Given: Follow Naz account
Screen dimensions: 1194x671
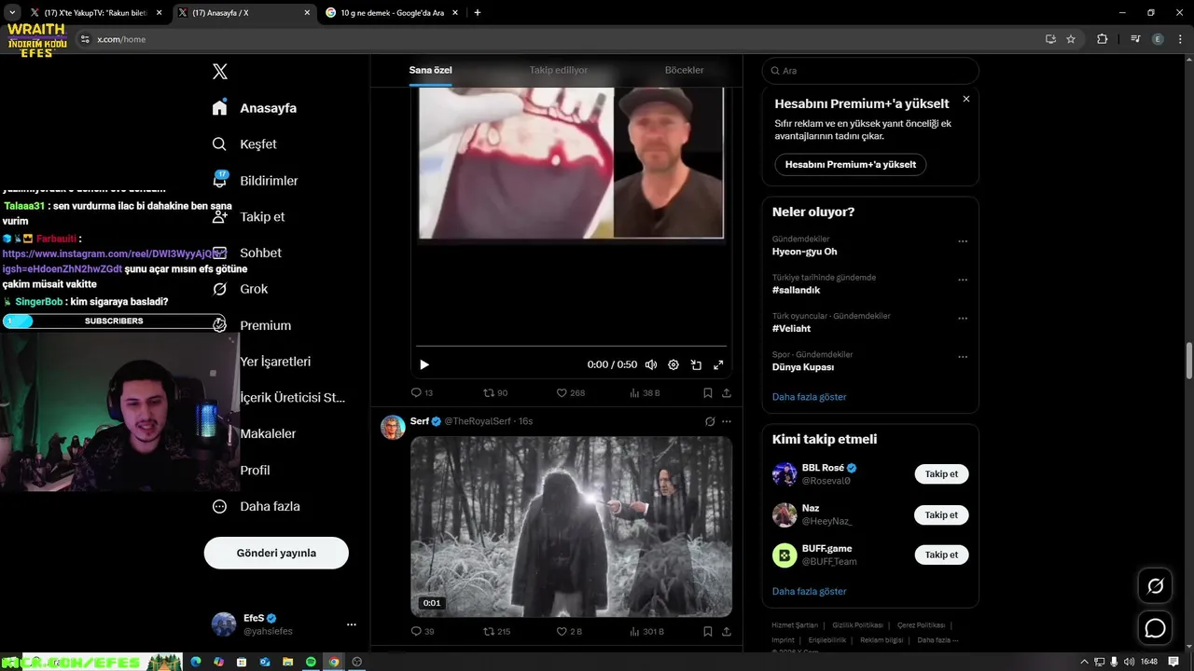Looking at the screenshot, I should [941, 514].
